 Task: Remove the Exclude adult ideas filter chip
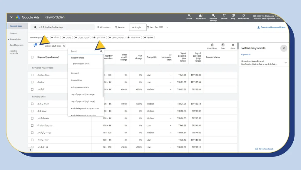[x=64, y=46]
